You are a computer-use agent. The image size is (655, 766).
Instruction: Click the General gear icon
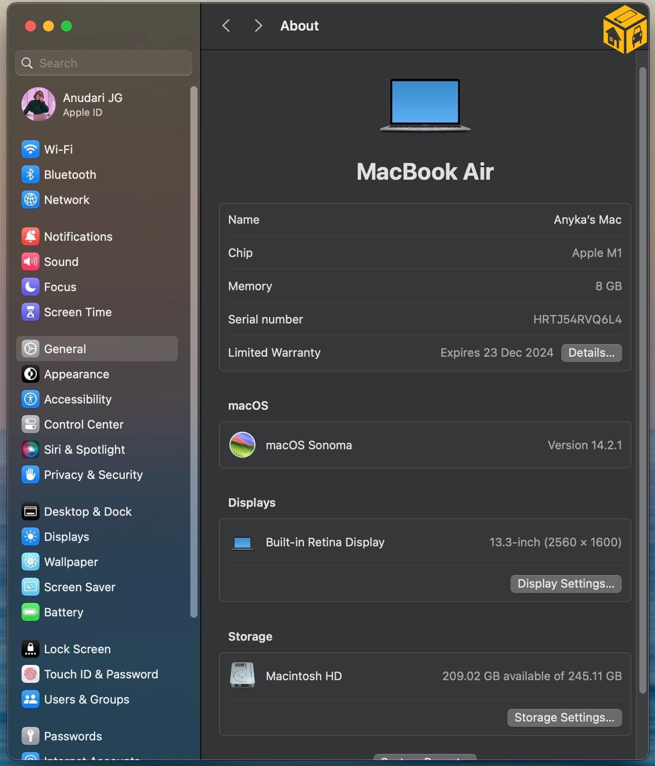(x=31, y=349)
